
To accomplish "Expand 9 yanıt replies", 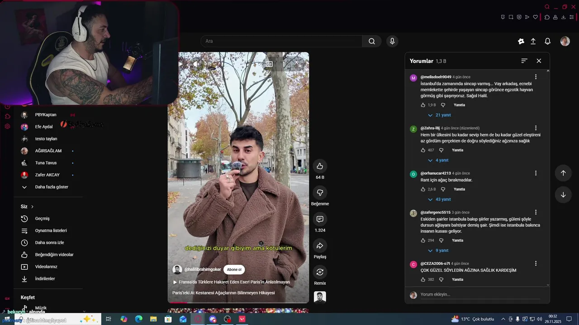I will point(438,251).
